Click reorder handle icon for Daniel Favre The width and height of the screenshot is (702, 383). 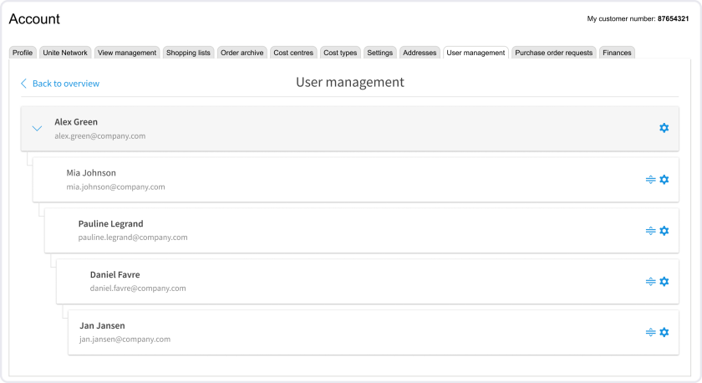[x=650, y=282]
